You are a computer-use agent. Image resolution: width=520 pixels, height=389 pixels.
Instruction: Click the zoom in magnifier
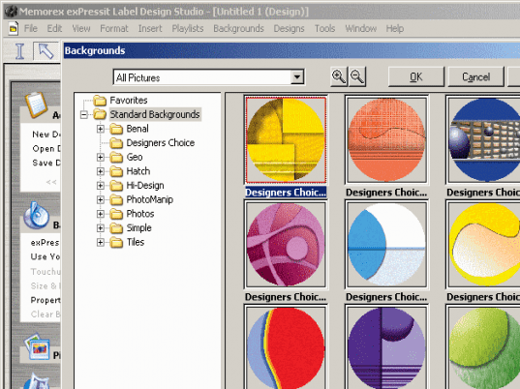tap(339, 76)
